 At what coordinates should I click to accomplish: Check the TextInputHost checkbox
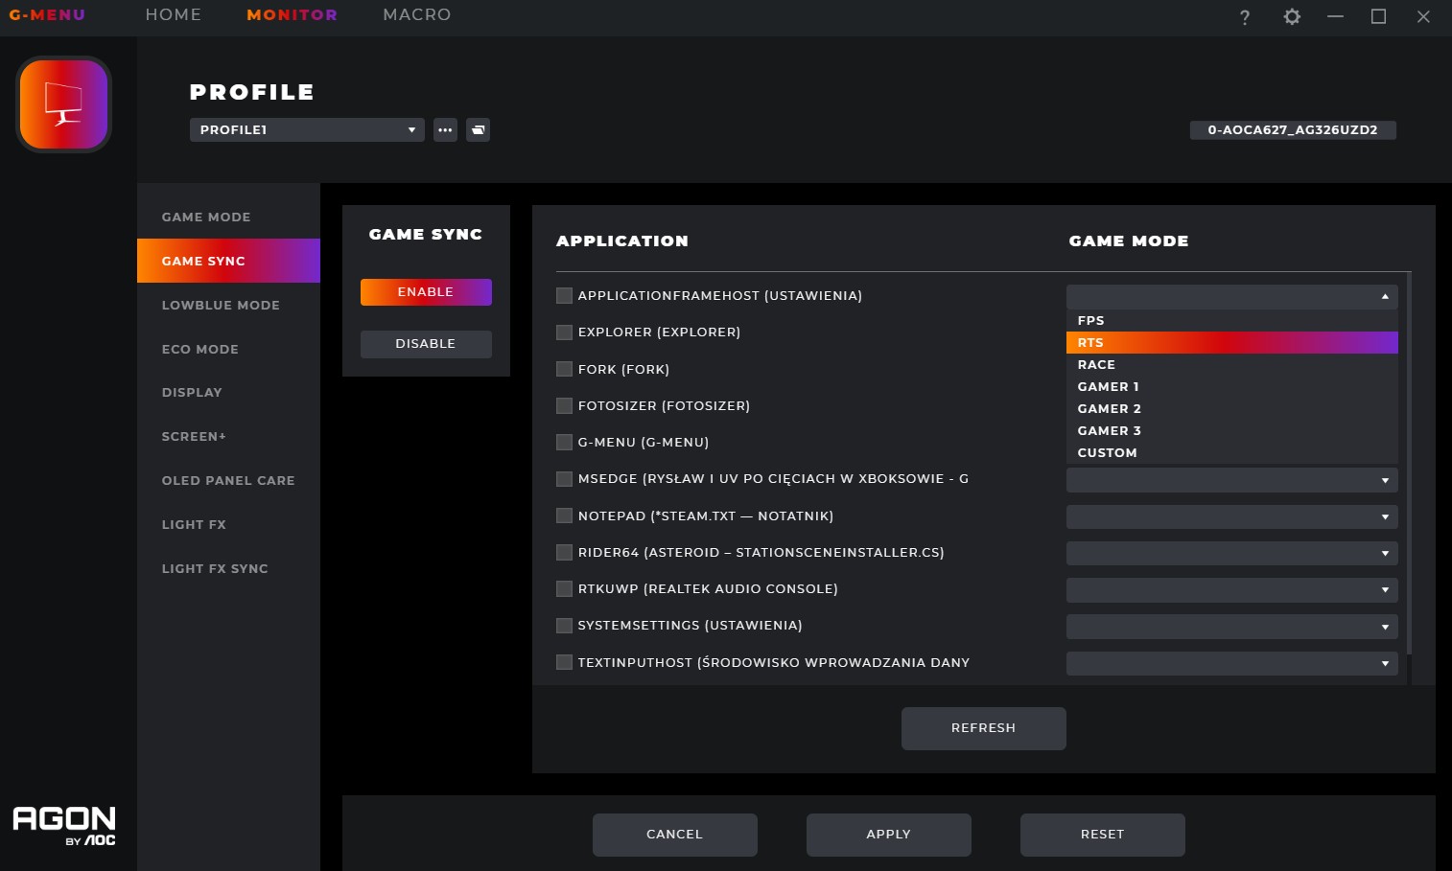point(564,662)
